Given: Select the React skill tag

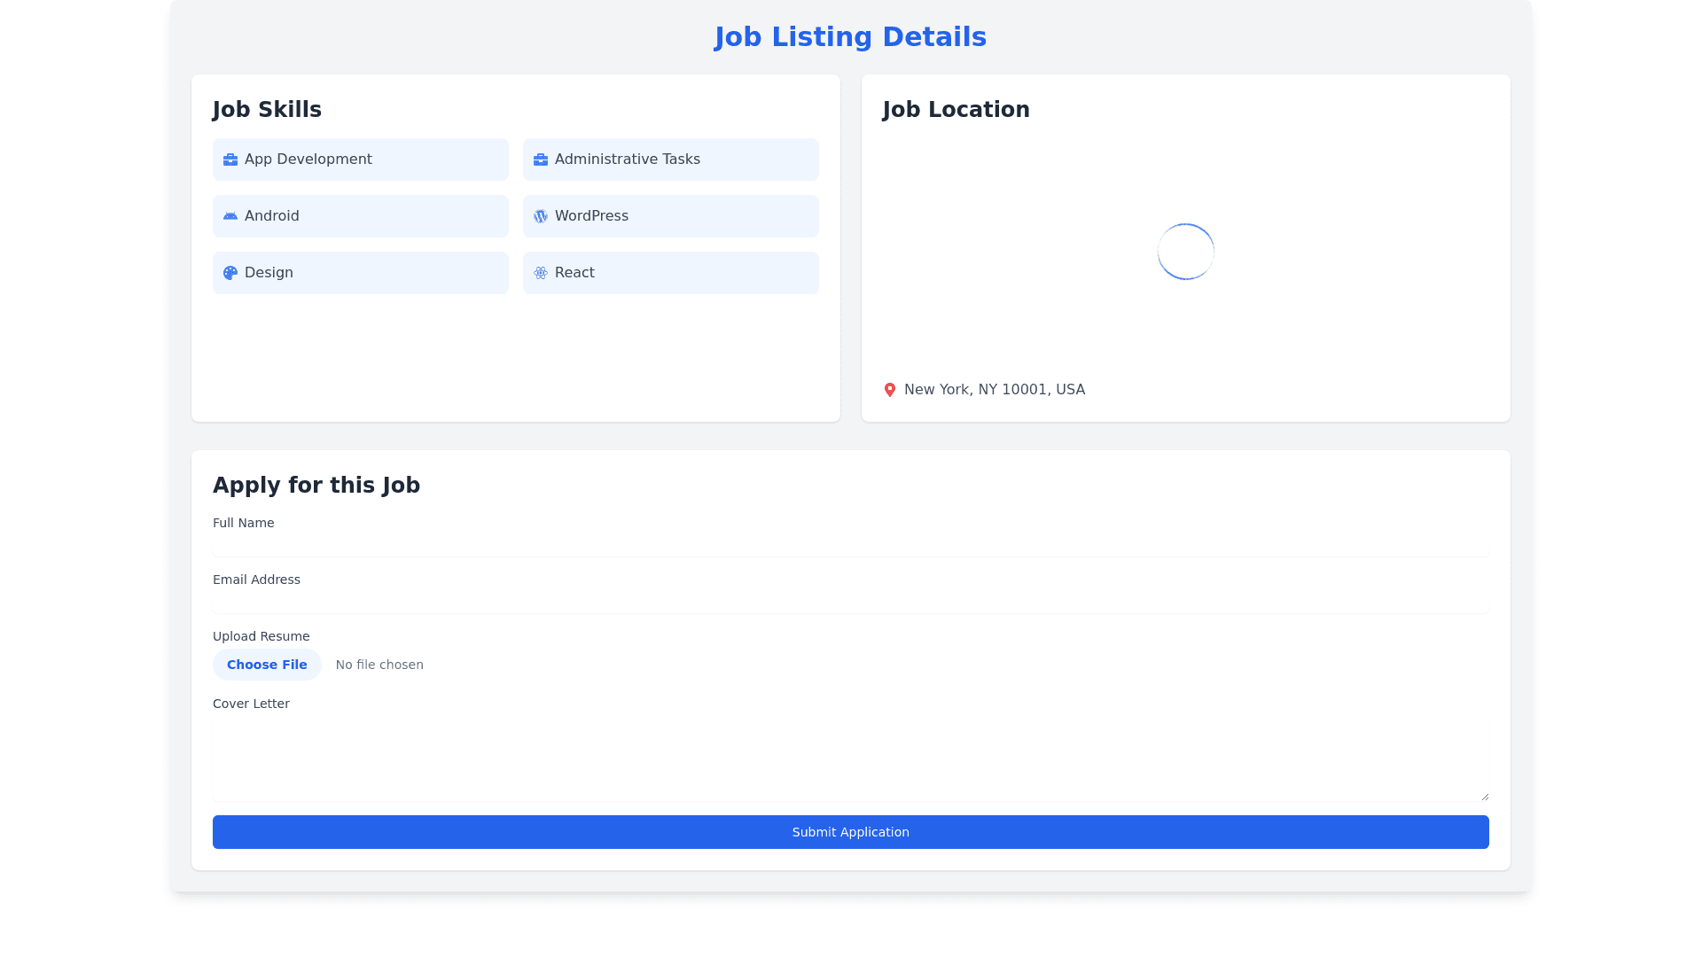Looking at the screenshot, I should point(670,273).
